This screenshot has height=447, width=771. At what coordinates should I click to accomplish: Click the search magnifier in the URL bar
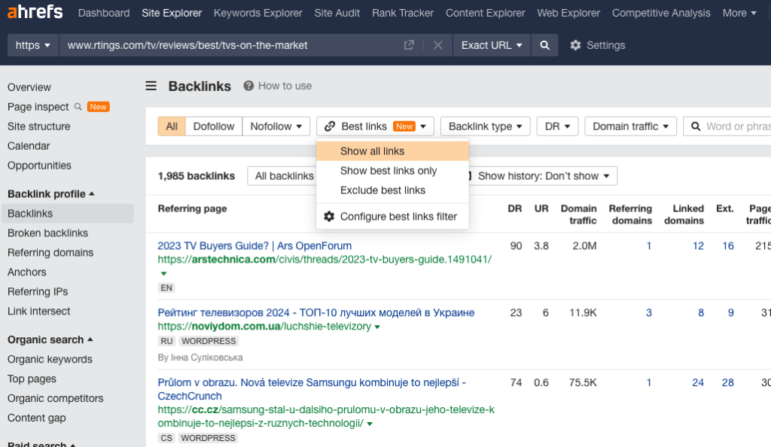pyautogui.click(x=544, y=45)
